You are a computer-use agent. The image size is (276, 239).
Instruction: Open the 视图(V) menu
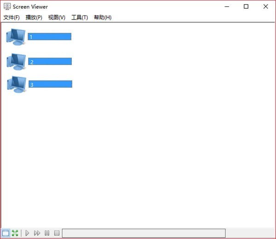point(57,17)
